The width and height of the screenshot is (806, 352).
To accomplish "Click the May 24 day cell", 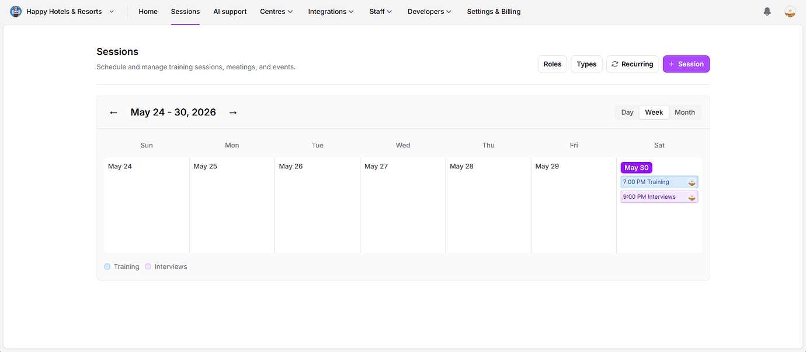I will point(147,205).
